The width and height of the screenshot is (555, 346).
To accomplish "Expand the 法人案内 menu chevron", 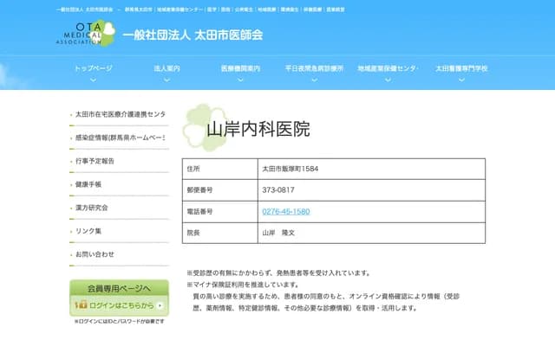I will pos(166,79).
